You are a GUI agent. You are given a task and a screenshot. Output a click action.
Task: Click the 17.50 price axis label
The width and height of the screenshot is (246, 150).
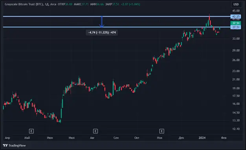236,96
